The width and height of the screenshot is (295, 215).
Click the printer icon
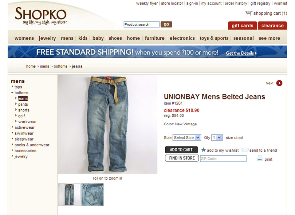click(260, 158)
